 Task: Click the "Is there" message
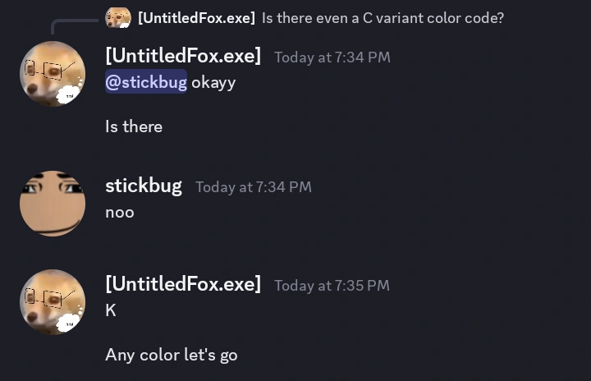134,126
